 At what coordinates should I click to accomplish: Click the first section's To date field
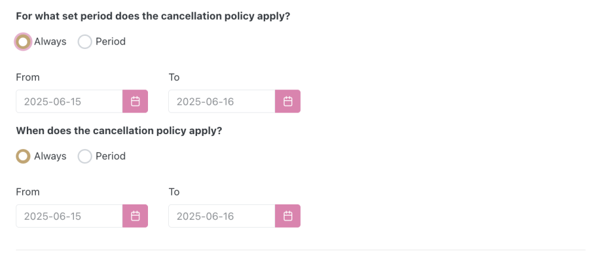point(221,101)
